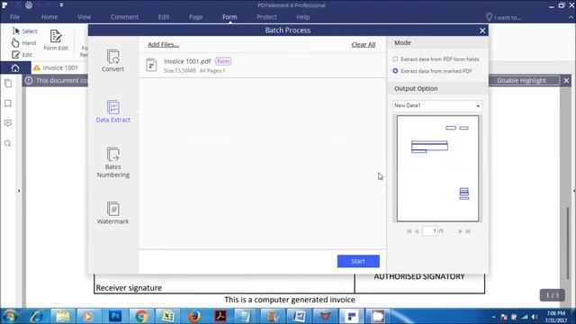576x324 pixels.
Task: Choose the Select tool in ribbon
Action: coord(24,31)
